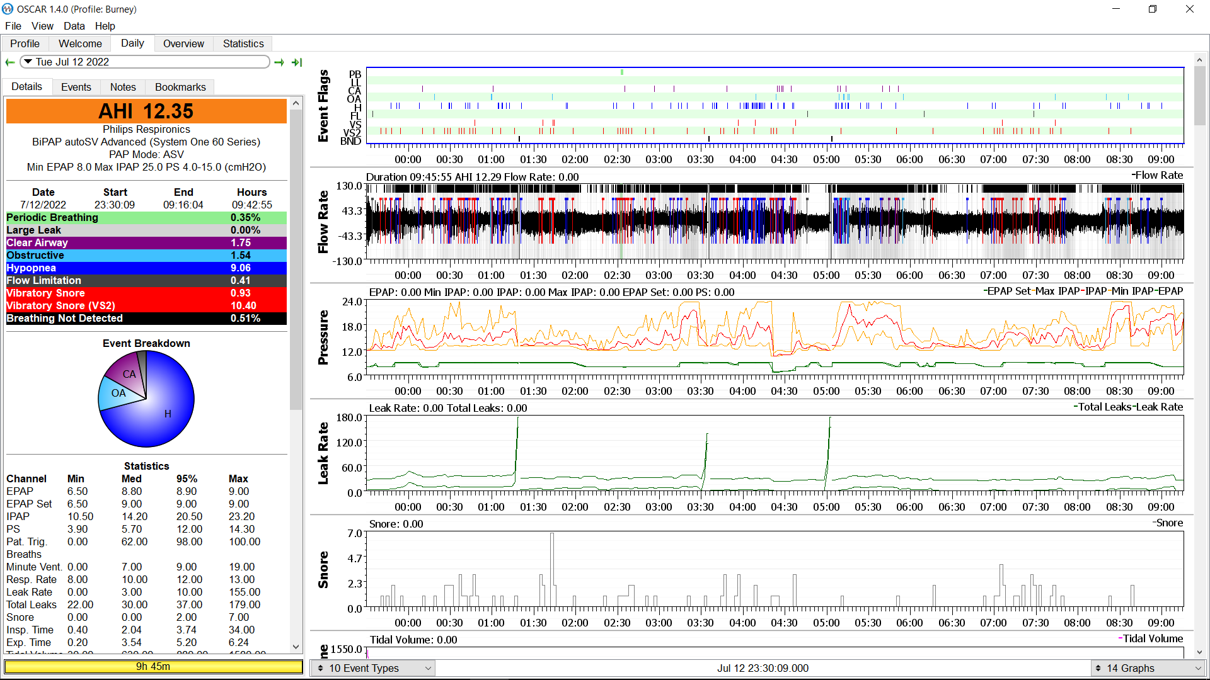This screenshot has width=1210, height=680.
Task: Select the Large Leak row
Action: point(146,230)
